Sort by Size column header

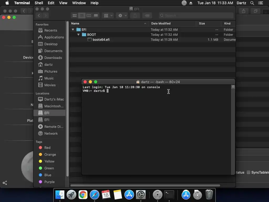coord(208,23)
